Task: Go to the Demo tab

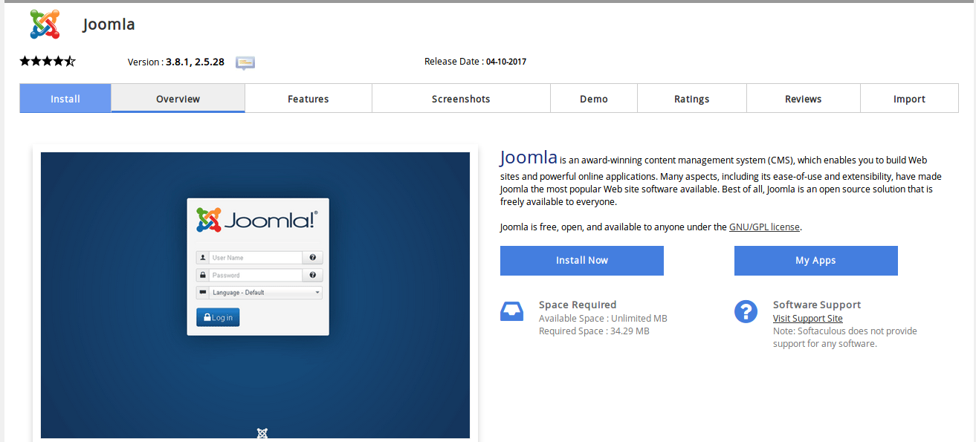Action: coord(594,98)
